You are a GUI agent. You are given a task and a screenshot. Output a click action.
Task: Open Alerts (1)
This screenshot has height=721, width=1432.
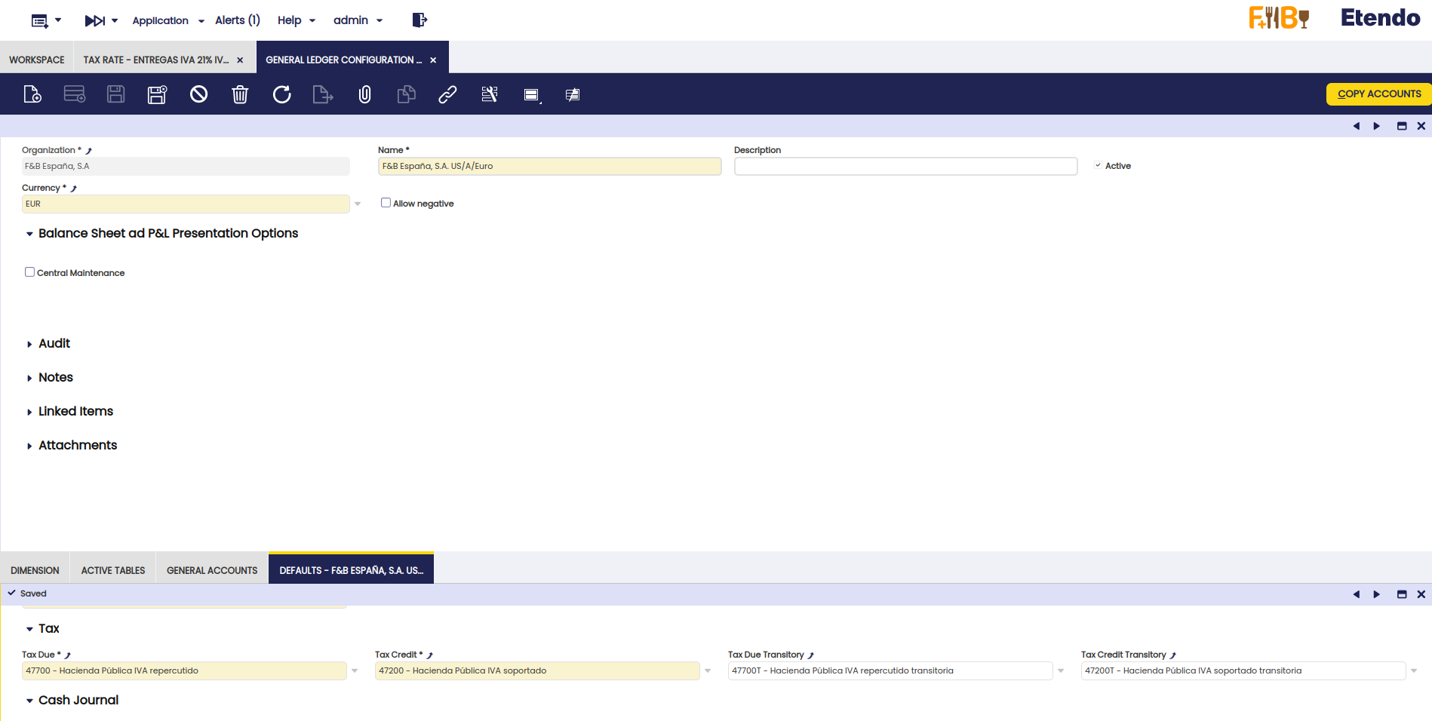(238, 20)
